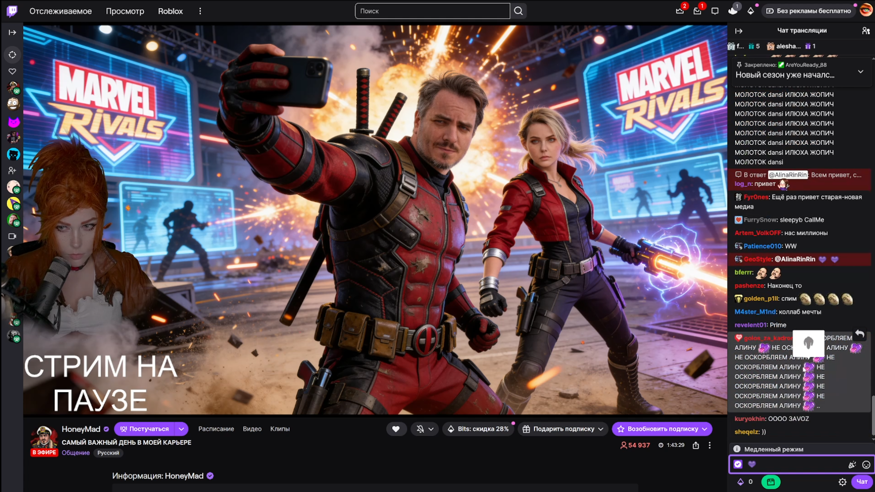The width and height of the screenshot is (875, 492).
Task: Open chat settings gear icon
Action: [842, 482]
